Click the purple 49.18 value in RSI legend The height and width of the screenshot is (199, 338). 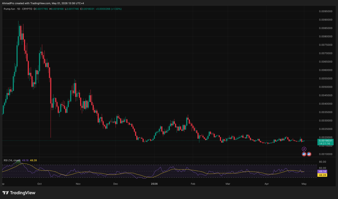(x=25, y=160)
